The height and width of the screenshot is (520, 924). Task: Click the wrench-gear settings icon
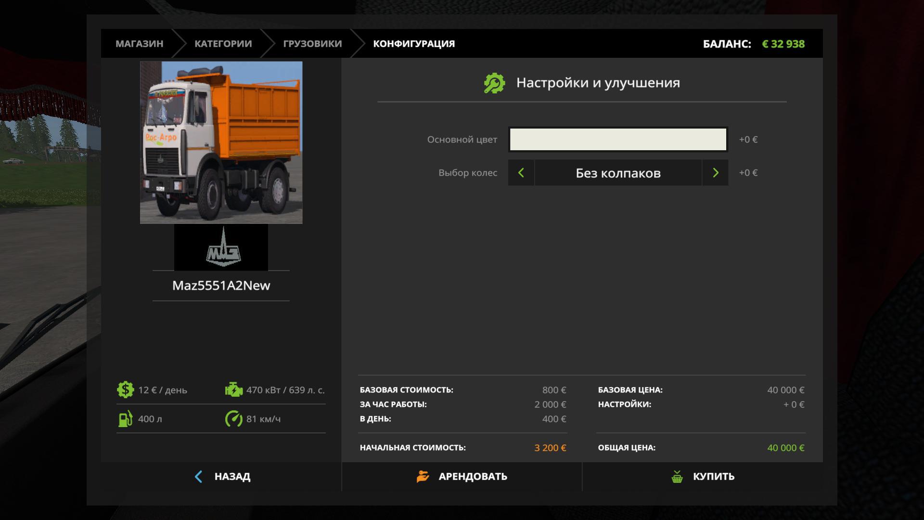coord(494,83)
